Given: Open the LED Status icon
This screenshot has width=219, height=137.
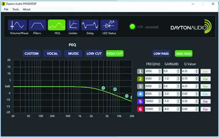Looking at the screenshot, I should [x=109, y=25].
